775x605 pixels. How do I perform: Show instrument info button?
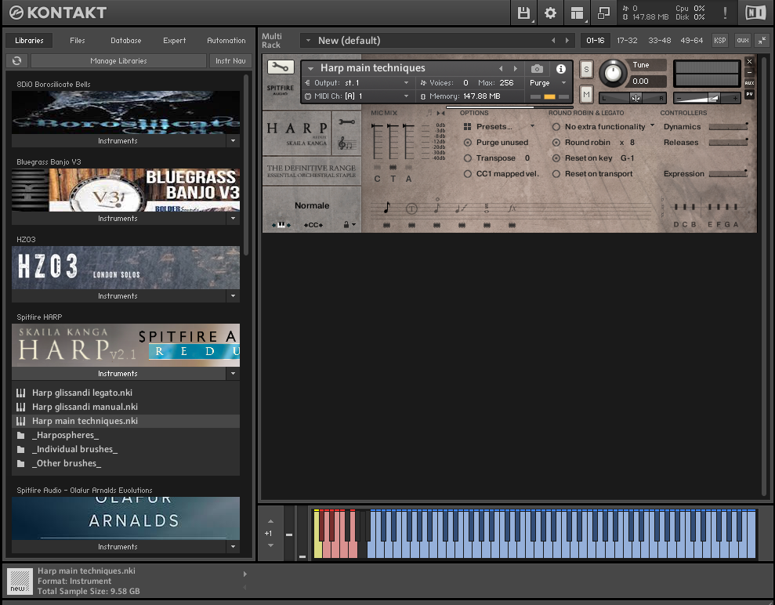[560, 69]
